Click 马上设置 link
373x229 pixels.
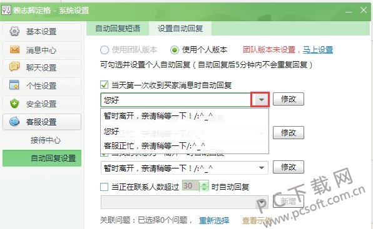coord(318,50)
